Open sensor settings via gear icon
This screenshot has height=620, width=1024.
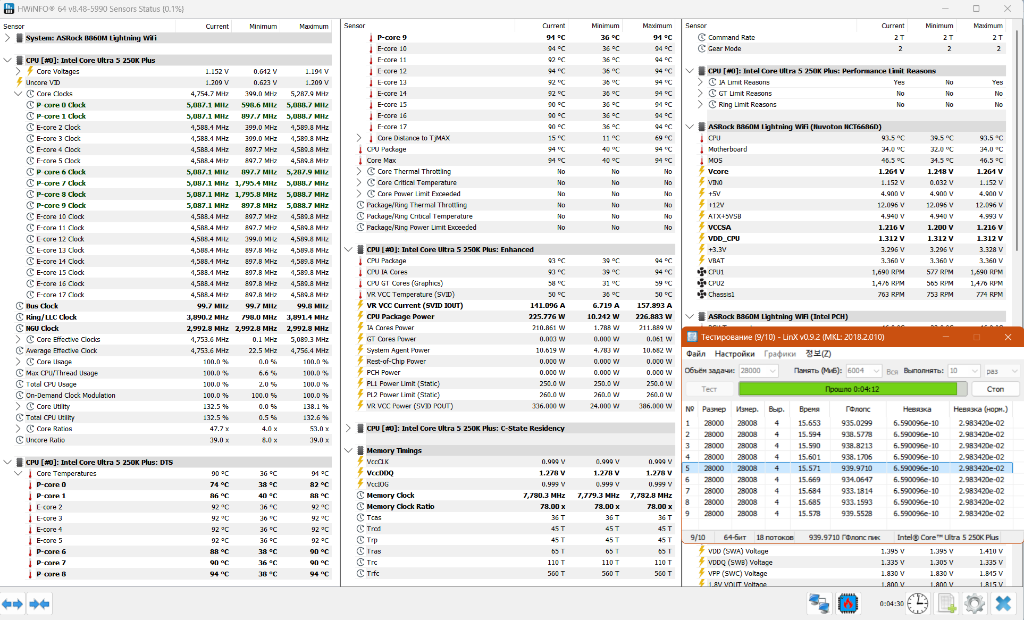click(x=975, y=604)
